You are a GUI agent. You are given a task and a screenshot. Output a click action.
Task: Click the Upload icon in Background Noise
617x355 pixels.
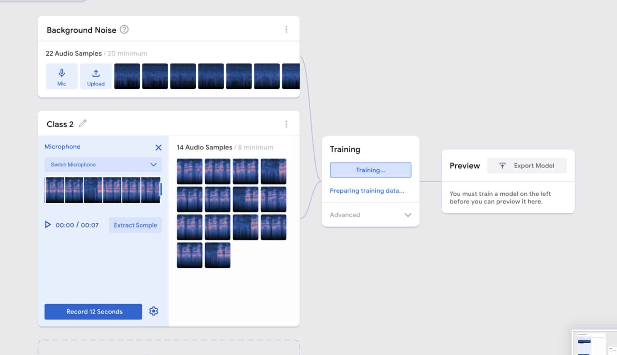(x=96, y=73)
